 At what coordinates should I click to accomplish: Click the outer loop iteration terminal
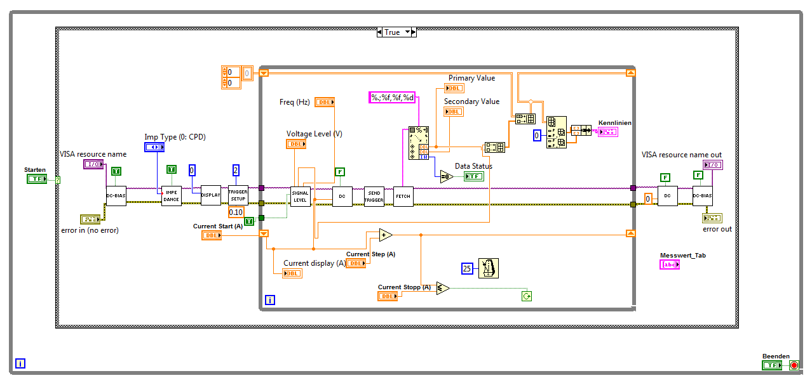(20, 364)
